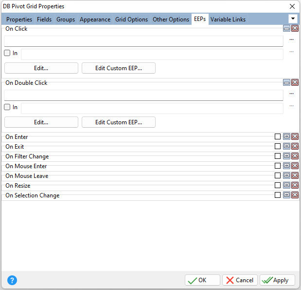Apply the property changes

coord(277,280)
